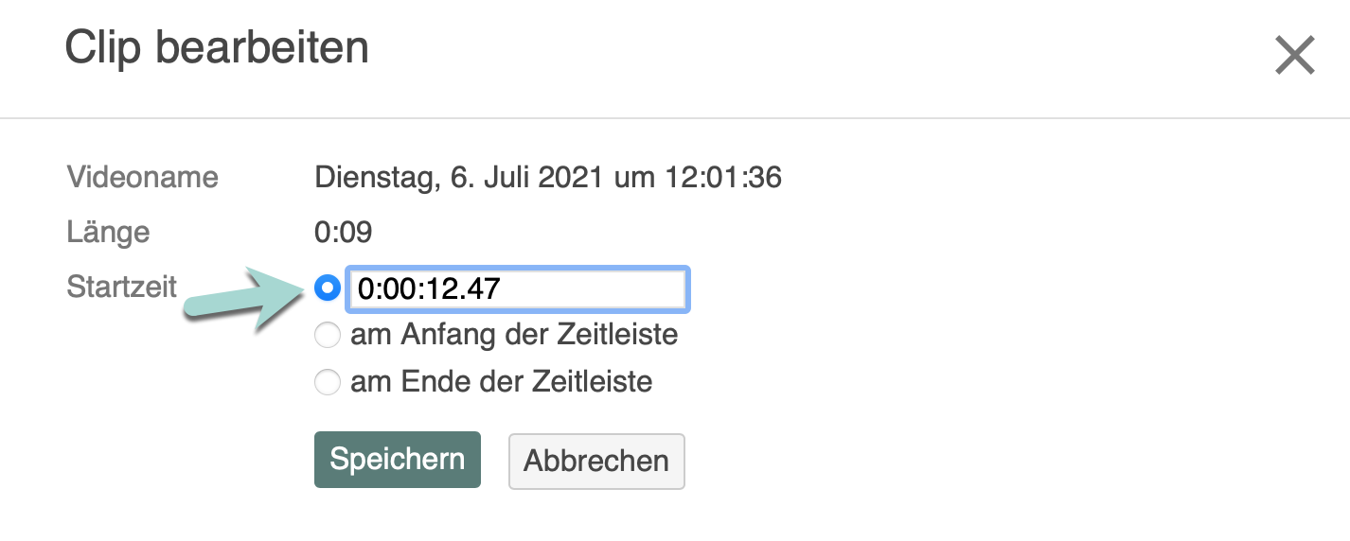Click the 'am Ende der Zeitleiste' label text

point(501,382)
